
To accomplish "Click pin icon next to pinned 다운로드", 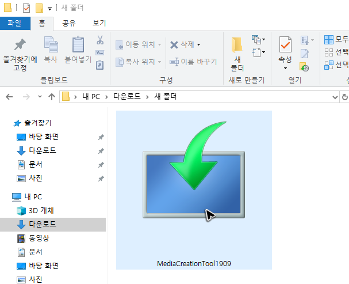I will click(x=101, y=151).
